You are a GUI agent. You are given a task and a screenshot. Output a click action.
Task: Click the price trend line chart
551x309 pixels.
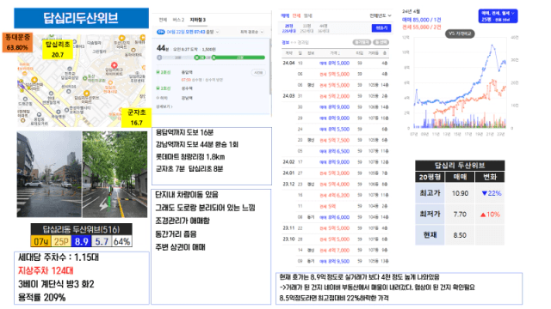(x=460, y=82)
